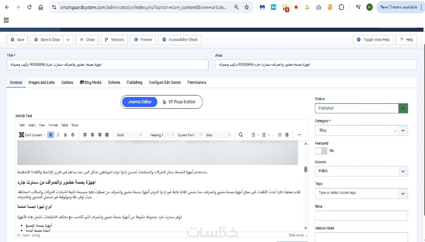Open the Chrome extensions puzzle menu

coord(341,7)
